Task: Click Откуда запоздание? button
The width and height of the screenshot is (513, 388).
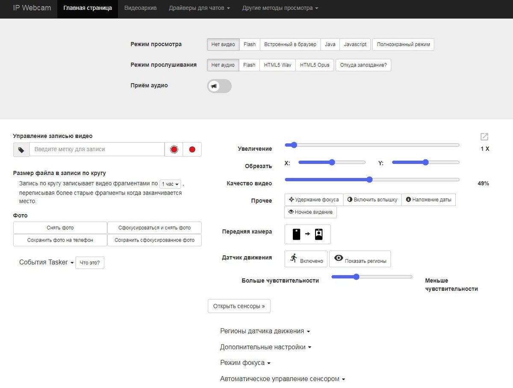Action: pos(363,65)
